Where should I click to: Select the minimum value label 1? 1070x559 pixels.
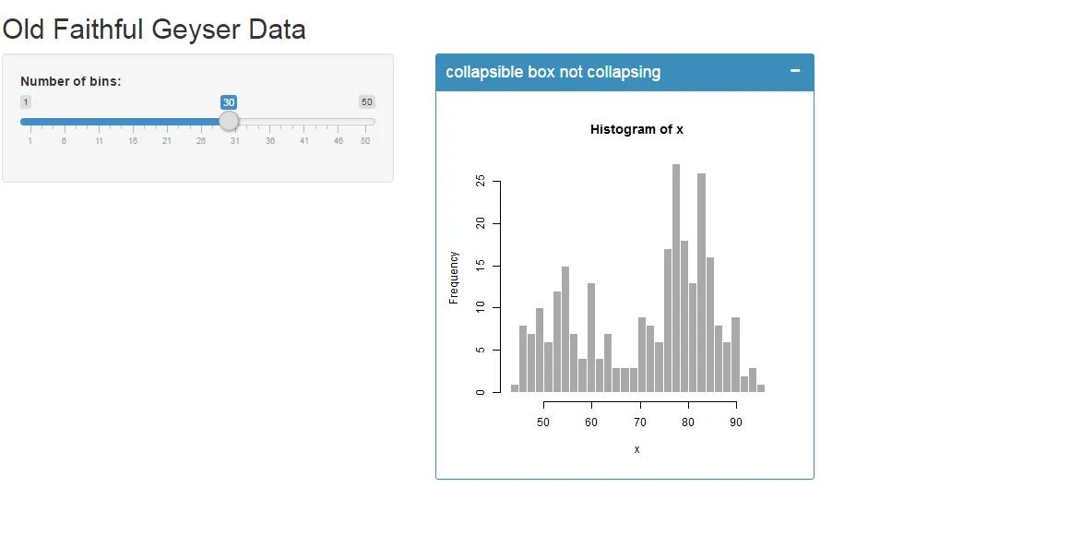[x=26, y=102]
